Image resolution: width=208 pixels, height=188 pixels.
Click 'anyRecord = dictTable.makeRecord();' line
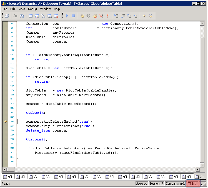coord(67,95)
